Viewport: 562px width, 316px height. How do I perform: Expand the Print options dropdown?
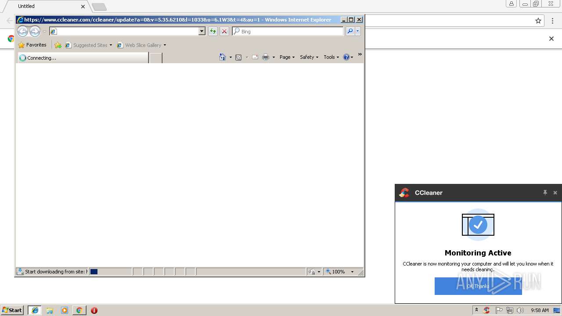tap(274, 57)
